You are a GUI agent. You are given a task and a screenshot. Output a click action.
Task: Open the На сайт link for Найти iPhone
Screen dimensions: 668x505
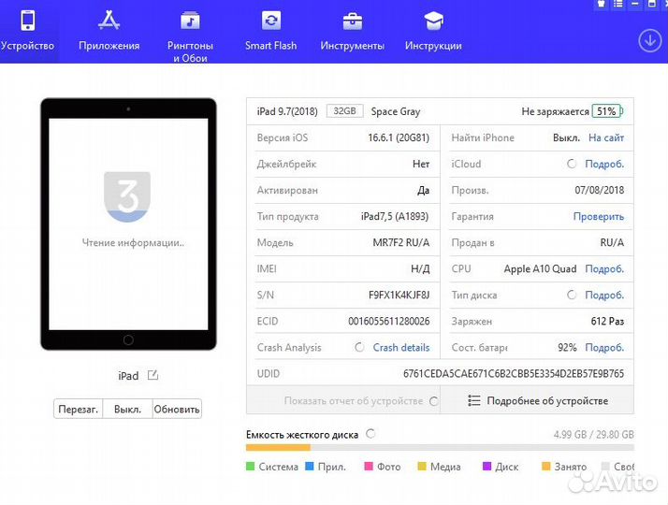point(606,138)
